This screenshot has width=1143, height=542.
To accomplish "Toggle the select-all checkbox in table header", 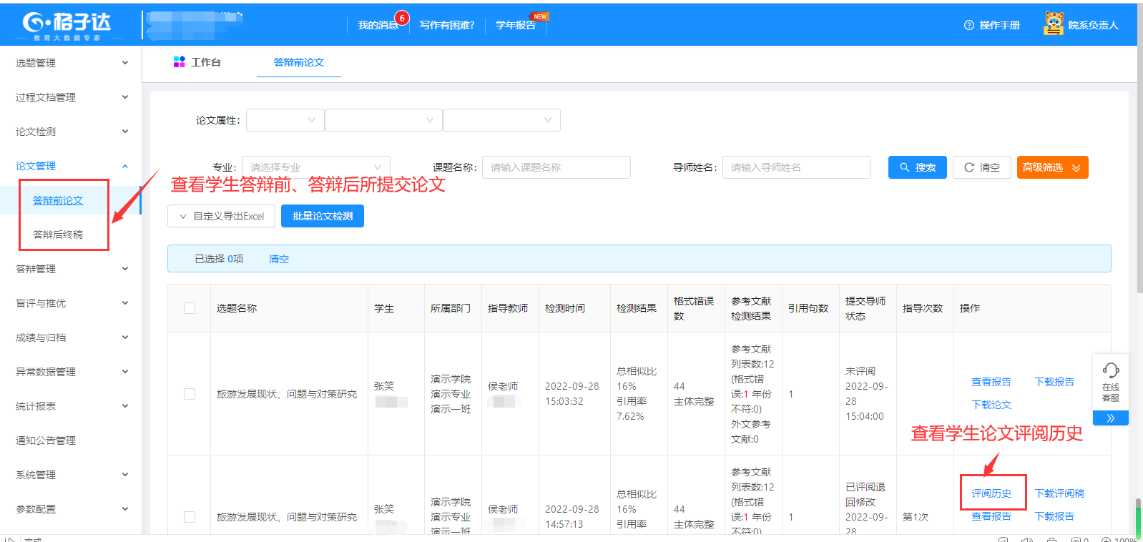I will 190,308.
